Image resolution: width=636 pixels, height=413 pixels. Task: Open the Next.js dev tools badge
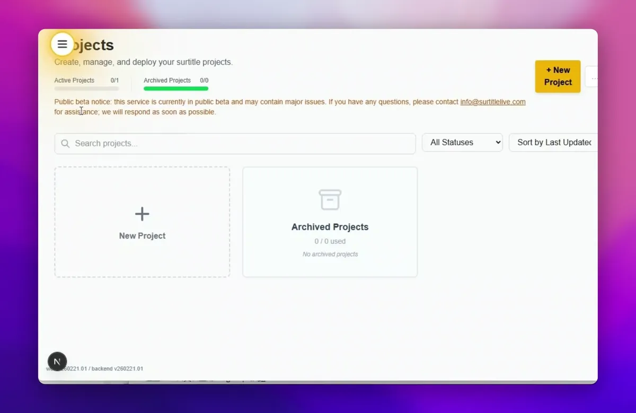point(57,362)
